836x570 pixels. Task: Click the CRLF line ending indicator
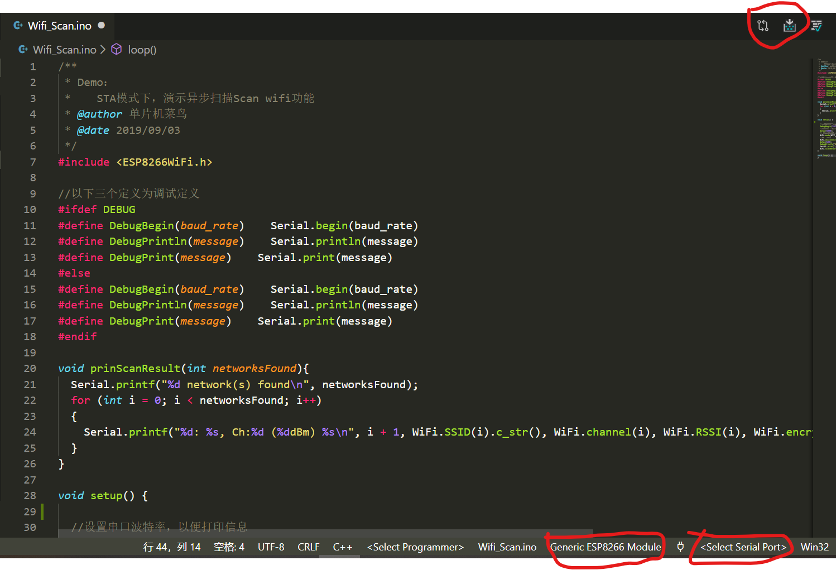click(309, 547)
